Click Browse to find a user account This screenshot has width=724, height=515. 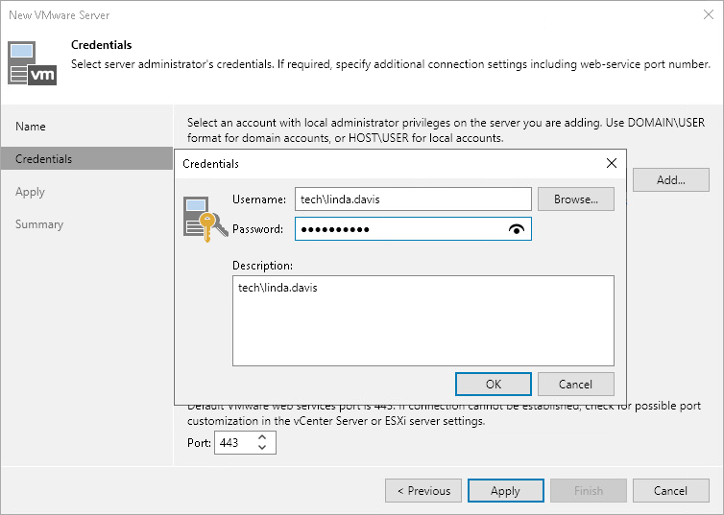click(576, 199)
